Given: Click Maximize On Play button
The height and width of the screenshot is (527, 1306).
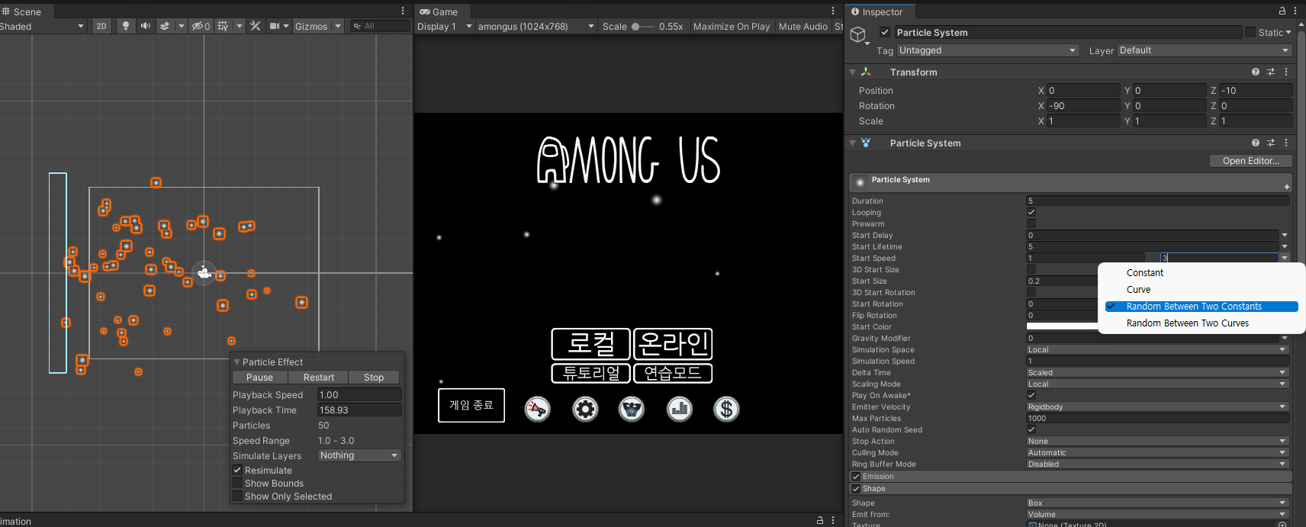Looking at the screenshot, I should click(x=732, y=26).
